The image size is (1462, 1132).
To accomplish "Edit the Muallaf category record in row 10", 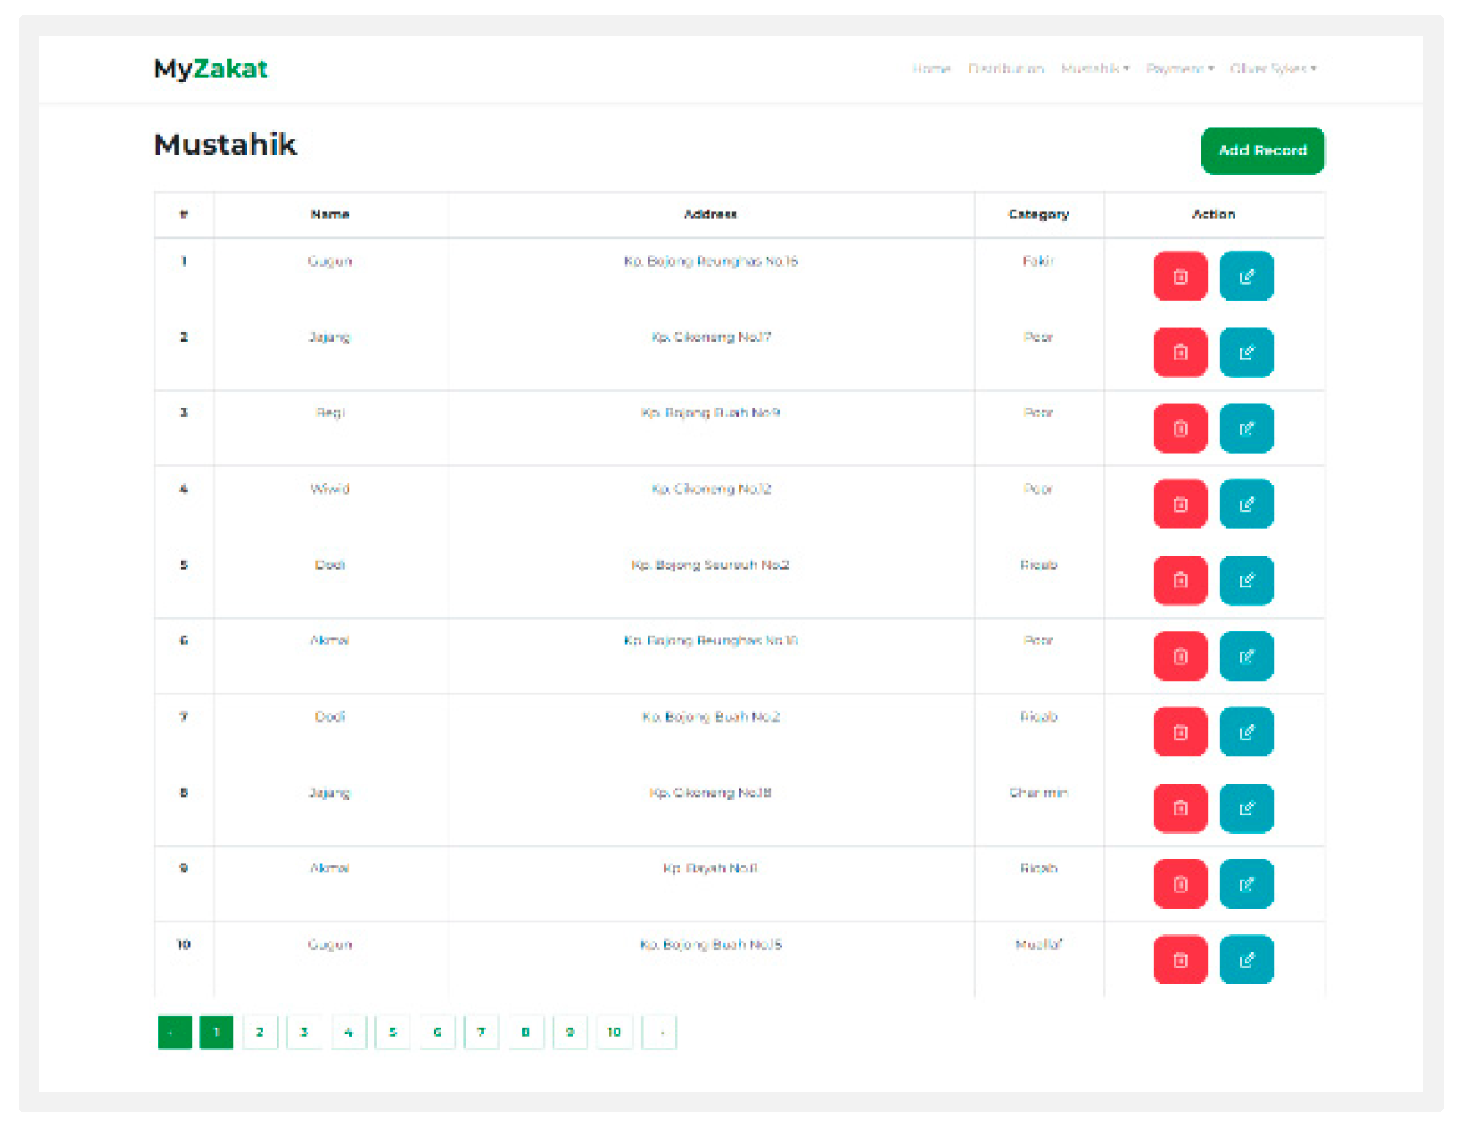I will point(1246,959).
